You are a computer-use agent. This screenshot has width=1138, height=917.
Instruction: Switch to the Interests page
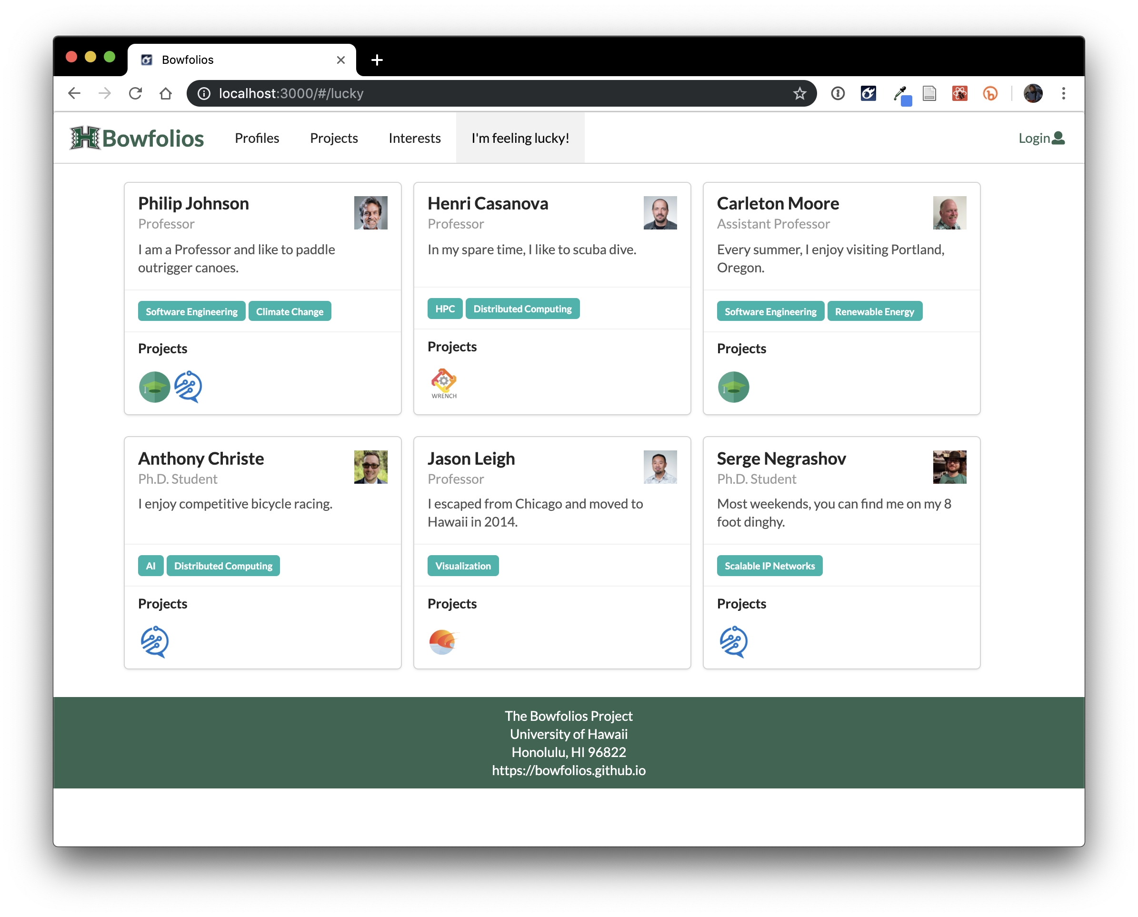[414, 138]
